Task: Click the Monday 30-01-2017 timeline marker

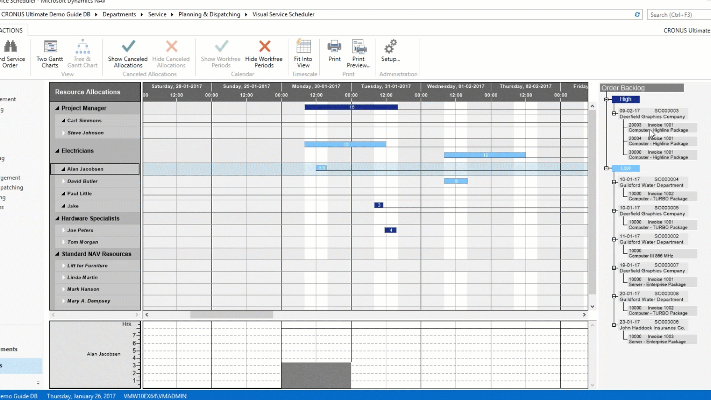Action: point(316,86)
